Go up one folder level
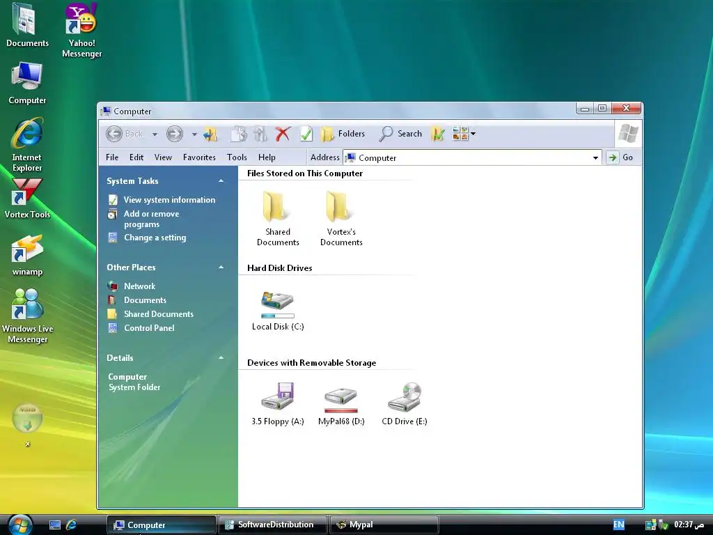 click(x=210, y=134)
